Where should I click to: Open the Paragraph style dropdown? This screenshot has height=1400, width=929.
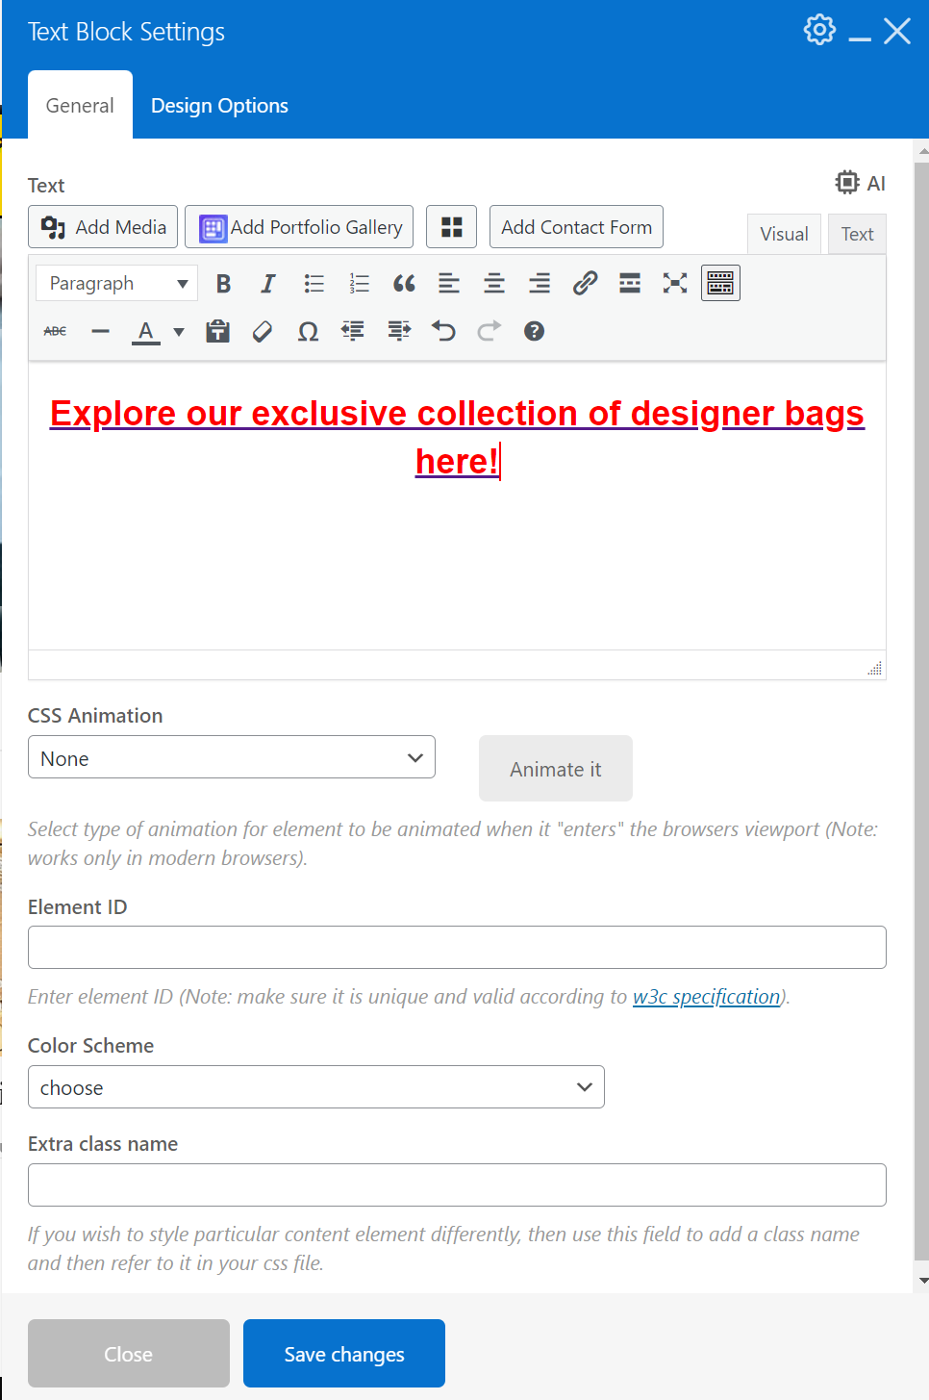115,283
